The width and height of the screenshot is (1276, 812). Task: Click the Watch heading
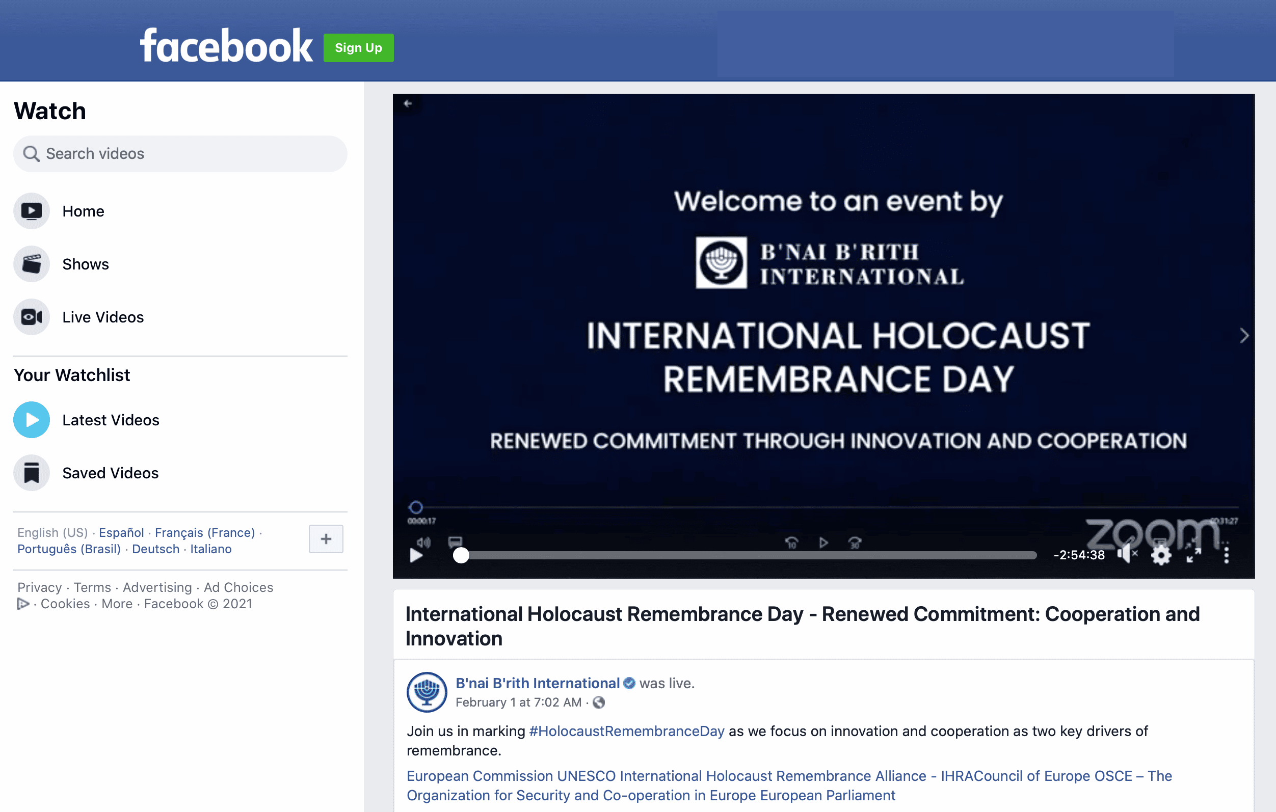(50, 111)
